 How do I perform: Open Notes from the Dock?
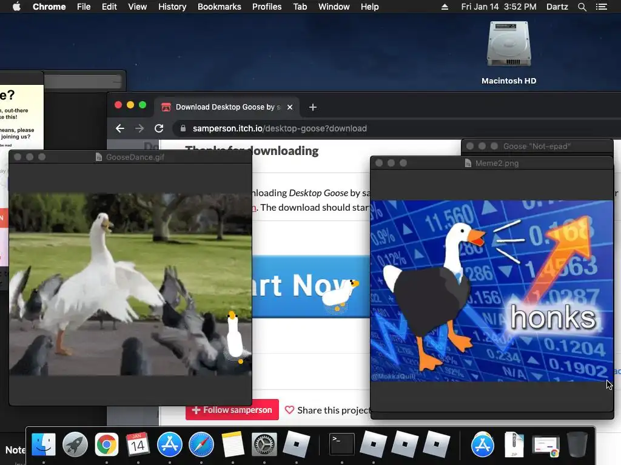tap(232, 444)
